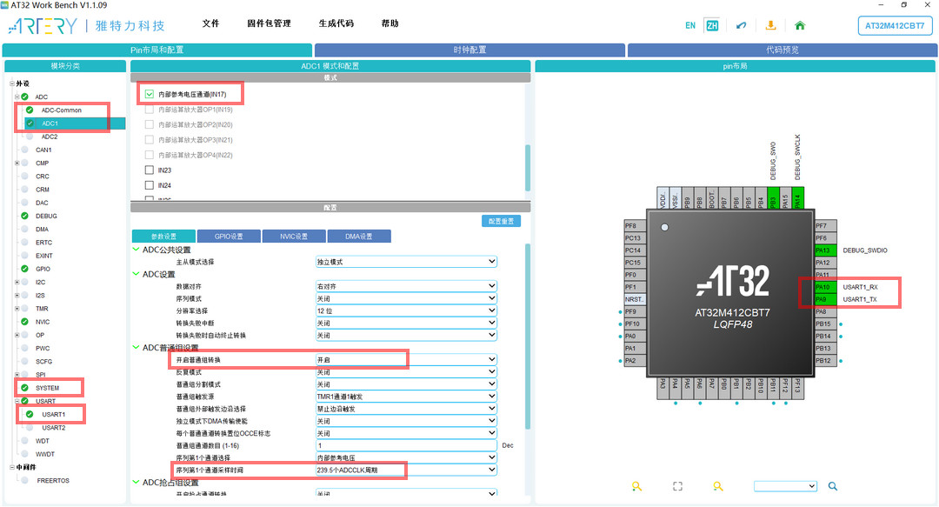Collapse the ADC普通组设置 section
This screenshot has height=507, width=939.
(136, 347)
